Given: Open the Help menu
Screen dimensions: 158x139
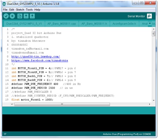Looking at the screenshot, I should 37,10.
